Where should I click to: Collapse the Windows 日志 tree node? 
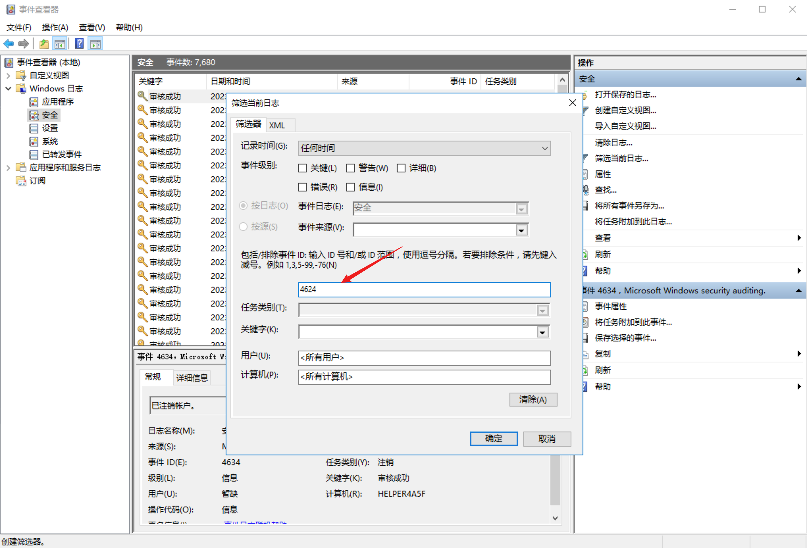click(8, 88)
